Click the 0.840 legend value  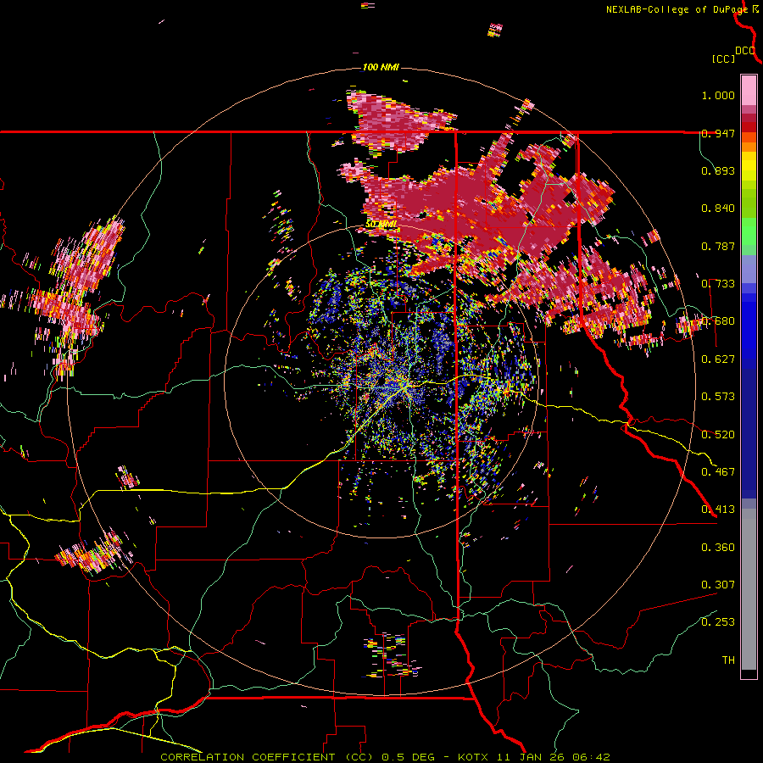coord(718,209)
